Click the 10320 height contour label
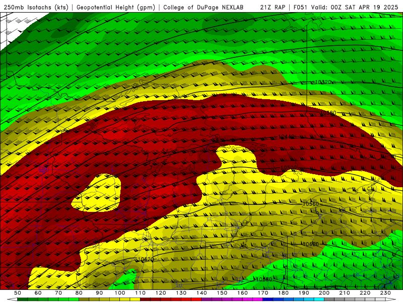Image resolution: width=403 pixels, height=302 pixels. click(323, 82)
